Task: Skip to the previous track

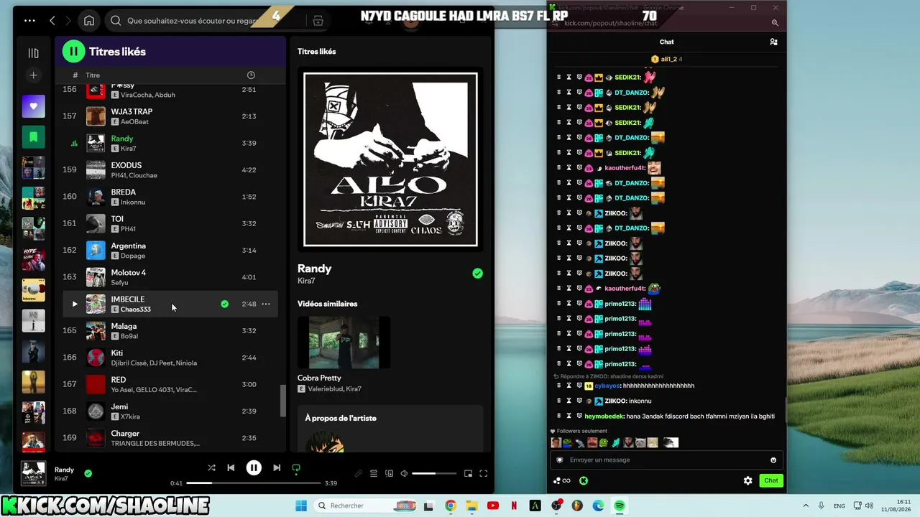Action: pyautogui.click(x=231, y=468)
